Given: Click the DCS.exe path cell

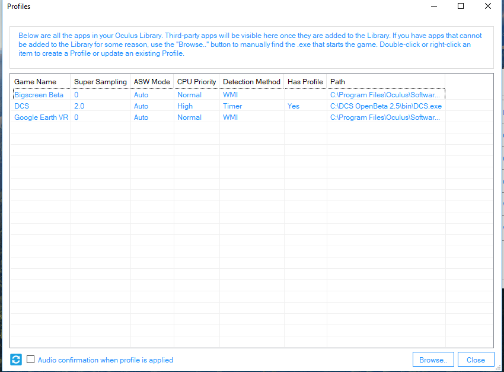Looking at the screenshot, I should pyautogui.click(x=386, y=106).
